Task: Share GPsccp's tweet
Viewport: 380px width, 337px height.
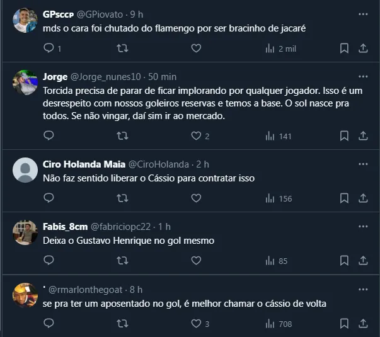Action: click(363, 49)
